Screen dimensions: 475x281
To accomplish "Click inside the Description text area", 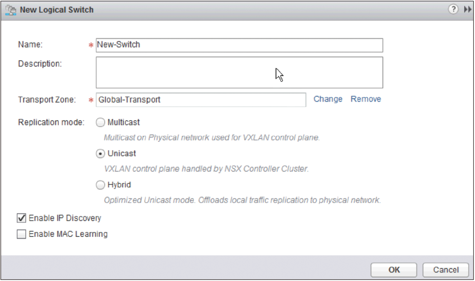I will tap(239, 72).
